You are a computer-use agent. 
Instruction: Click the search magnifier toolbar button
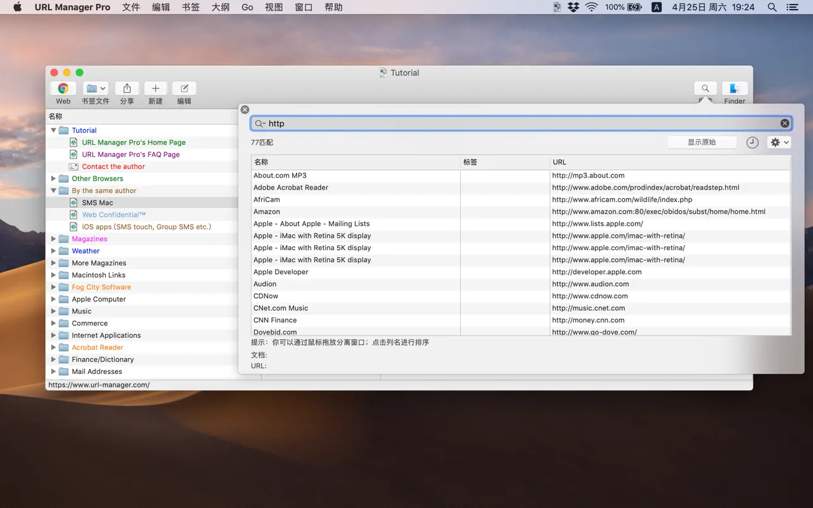click(705, 88)
